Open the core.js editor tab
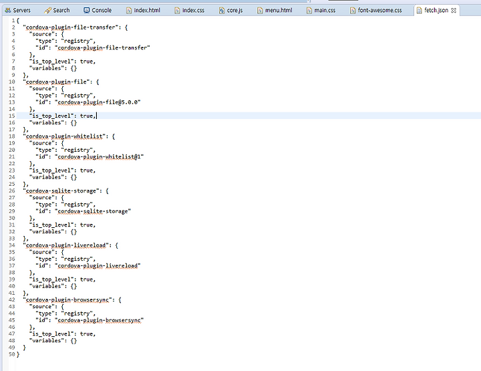481x371 pixels. pyautogui.click(x=231, y=11)
